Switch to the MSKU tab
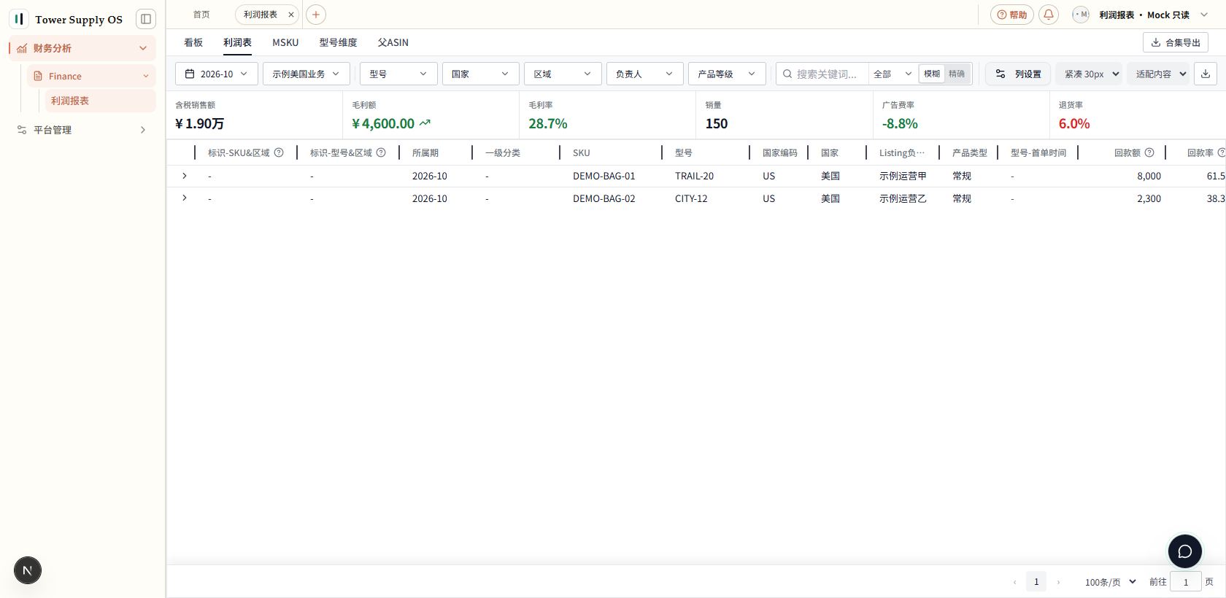 point(285,42)
